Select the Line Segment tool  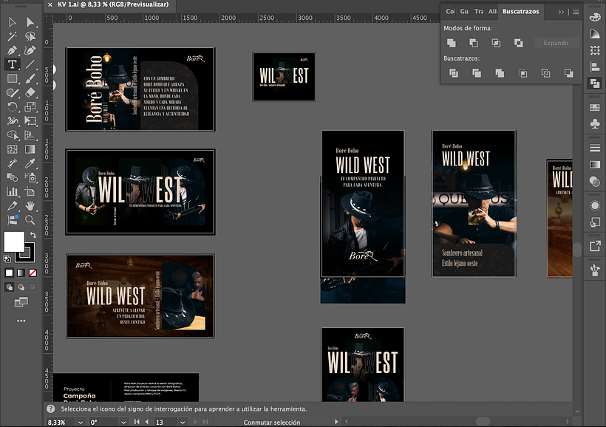tap(30, 64)
